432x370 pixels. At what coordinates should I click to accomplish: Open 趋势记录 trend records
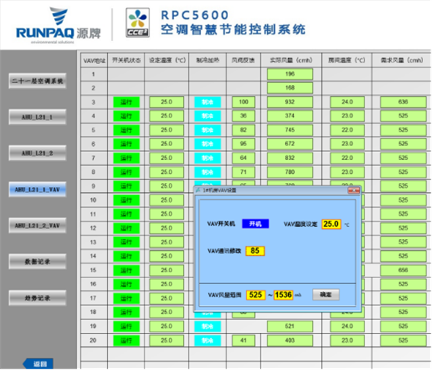click(36, 297)
